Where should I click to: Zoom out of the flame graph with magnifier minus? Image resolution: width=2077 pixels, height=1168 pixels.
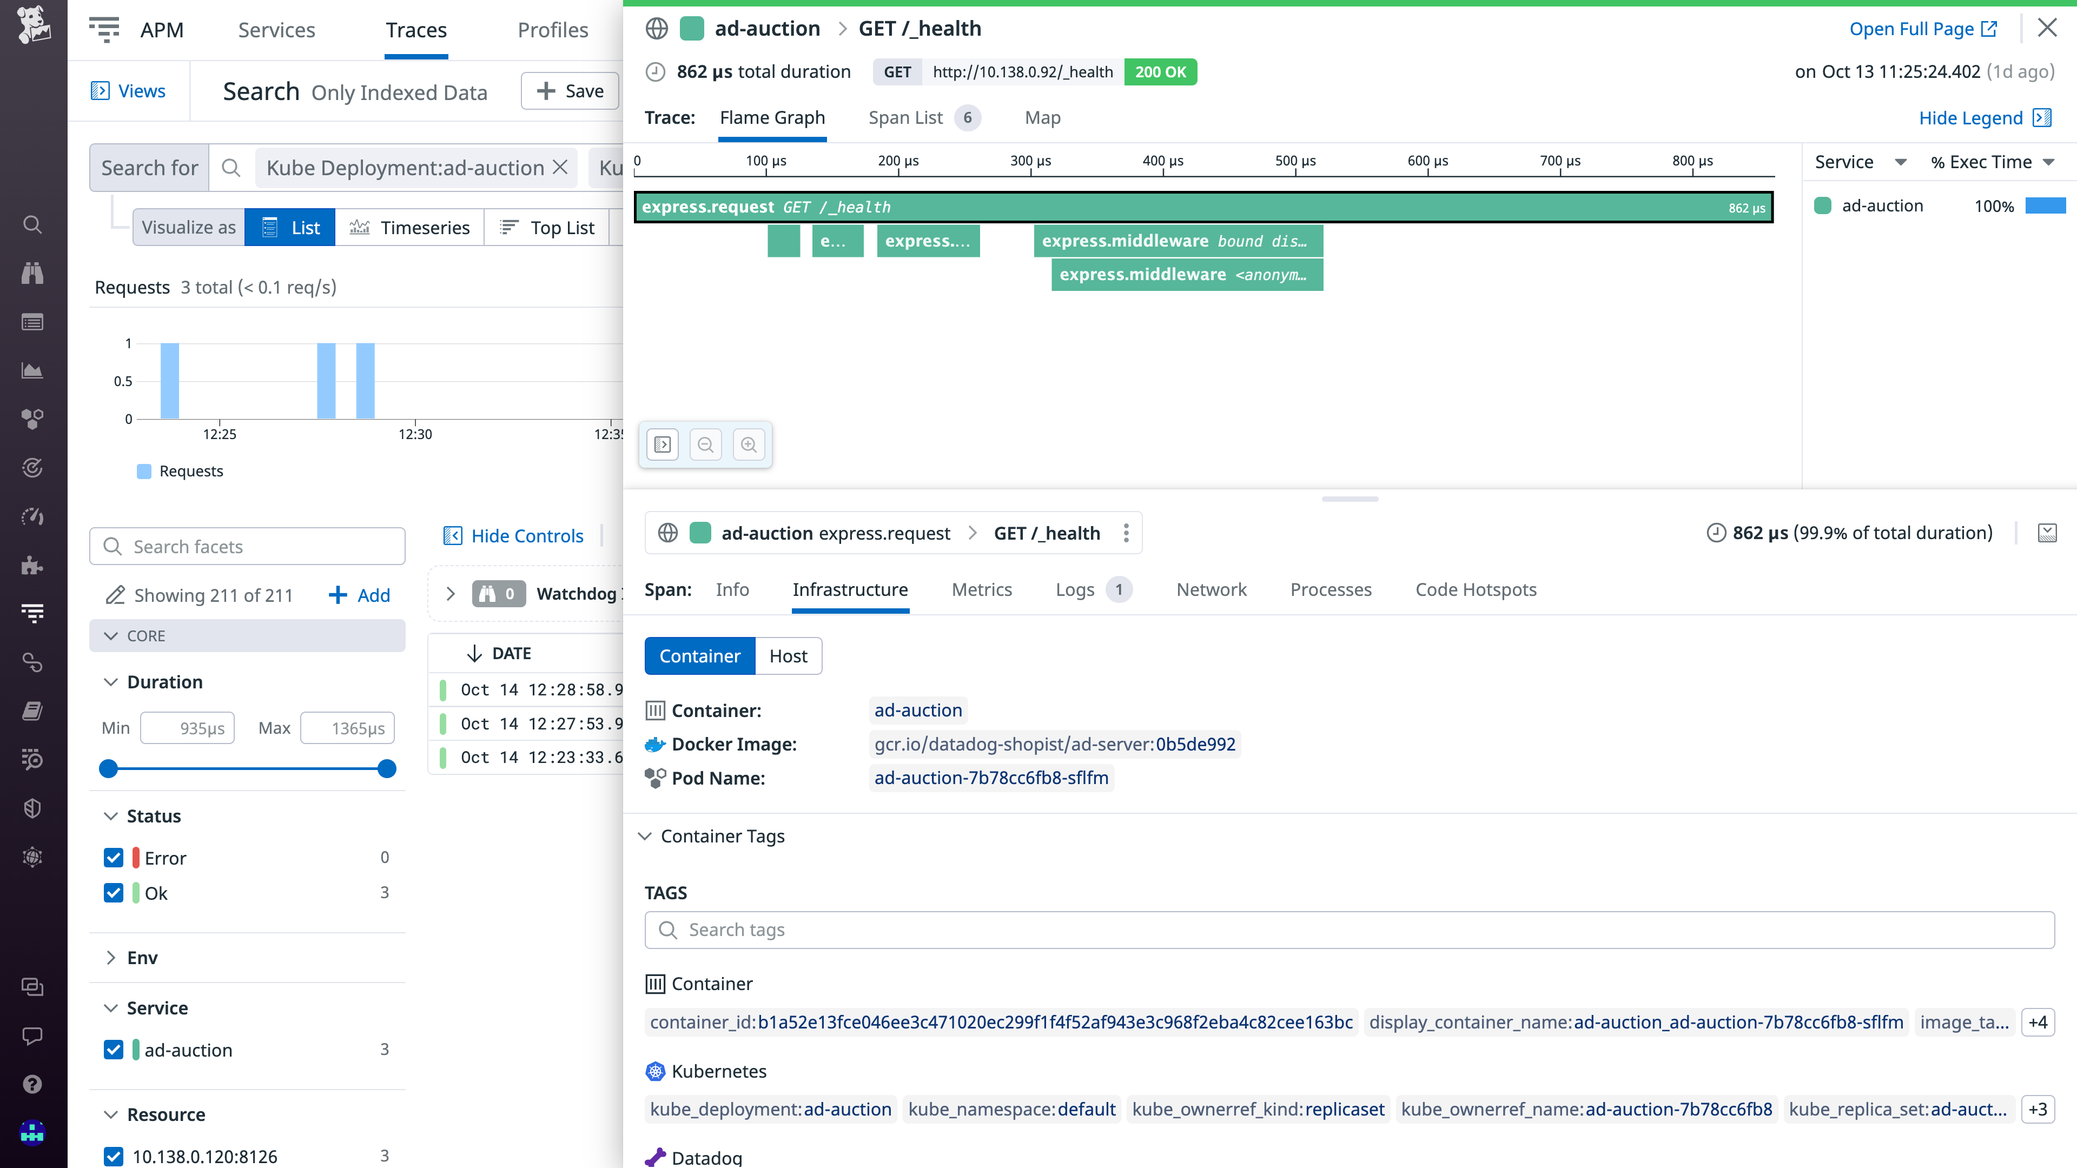click(705, 444)
